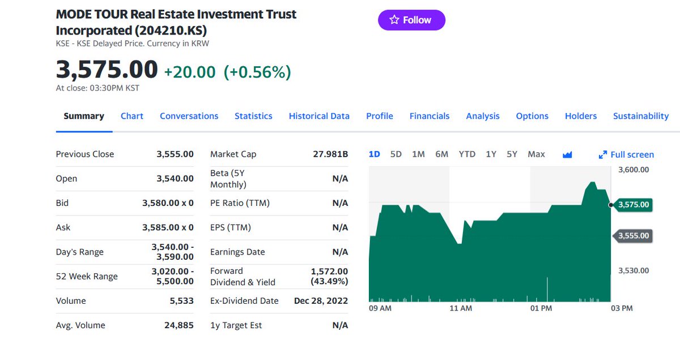Click the Earnings Date label

pos(237,252)
